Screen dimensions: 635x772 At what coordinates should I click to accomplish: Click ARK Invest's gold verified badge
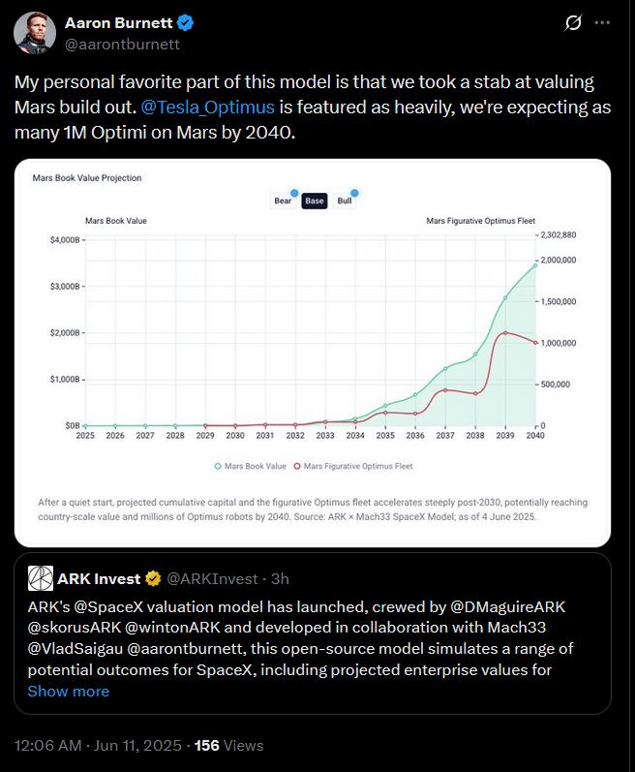tap(153, 578)
